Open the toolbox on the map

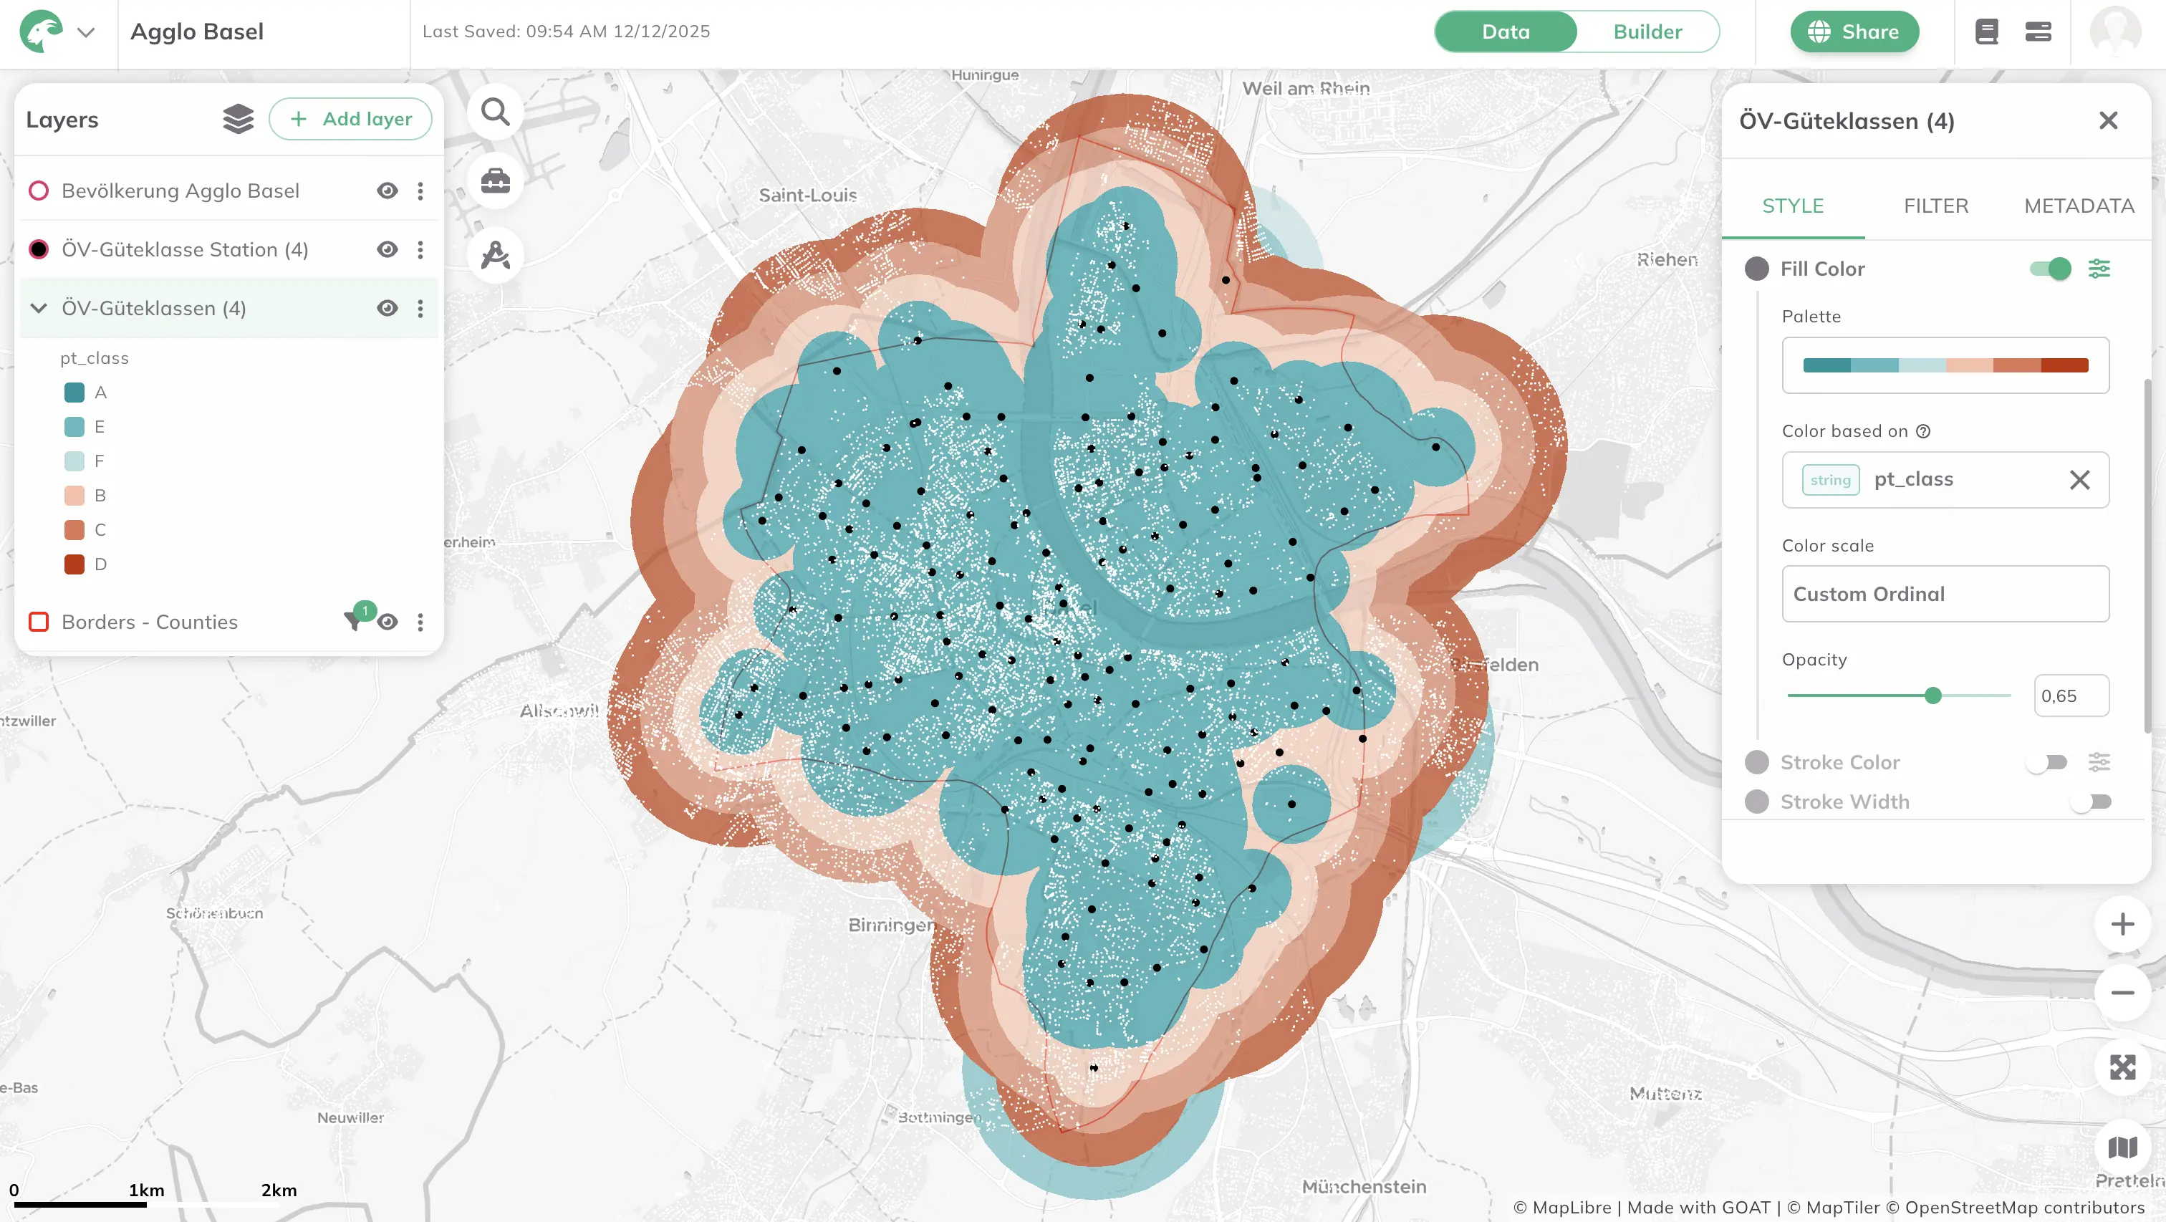point(495,179)
